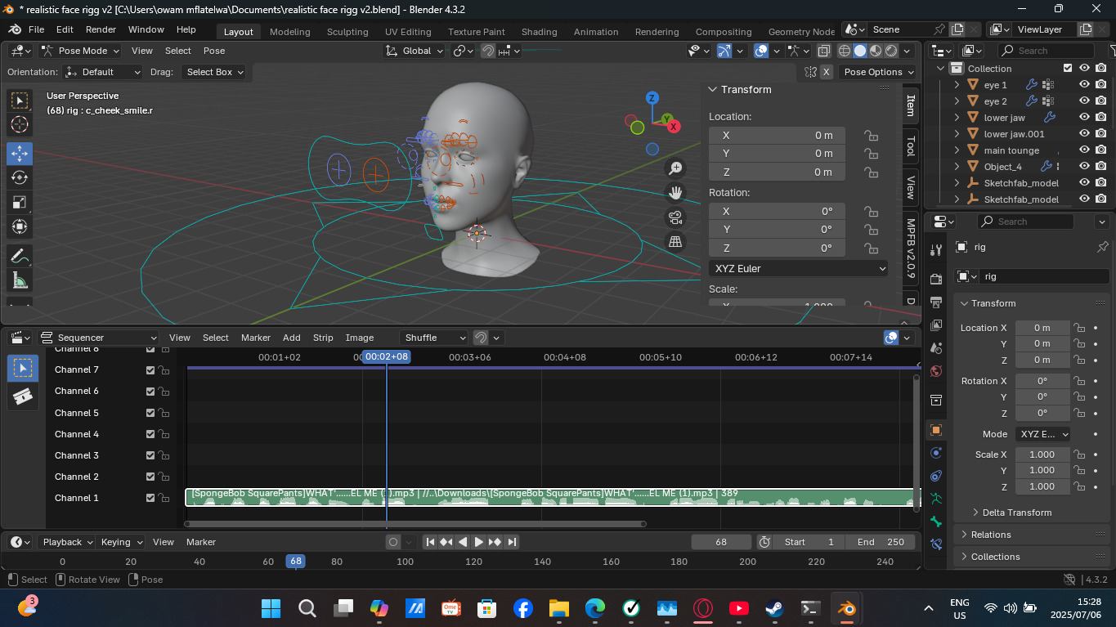
Task: Open the Render menu
Action: point(101,29)
